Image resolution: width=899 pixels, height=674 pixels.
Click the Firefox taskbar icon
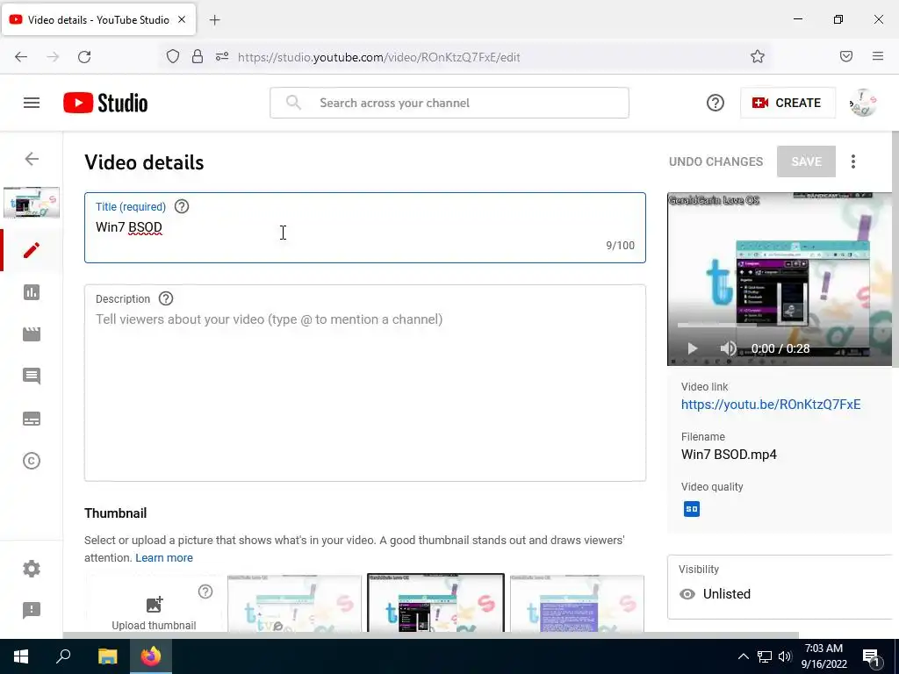(x=151, y=656)
